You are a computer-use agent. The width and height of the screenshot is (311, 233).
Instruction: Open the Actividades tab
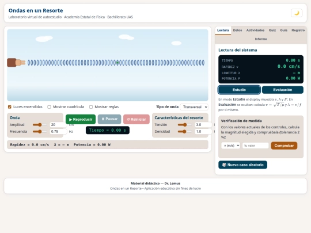pos(255,30)
